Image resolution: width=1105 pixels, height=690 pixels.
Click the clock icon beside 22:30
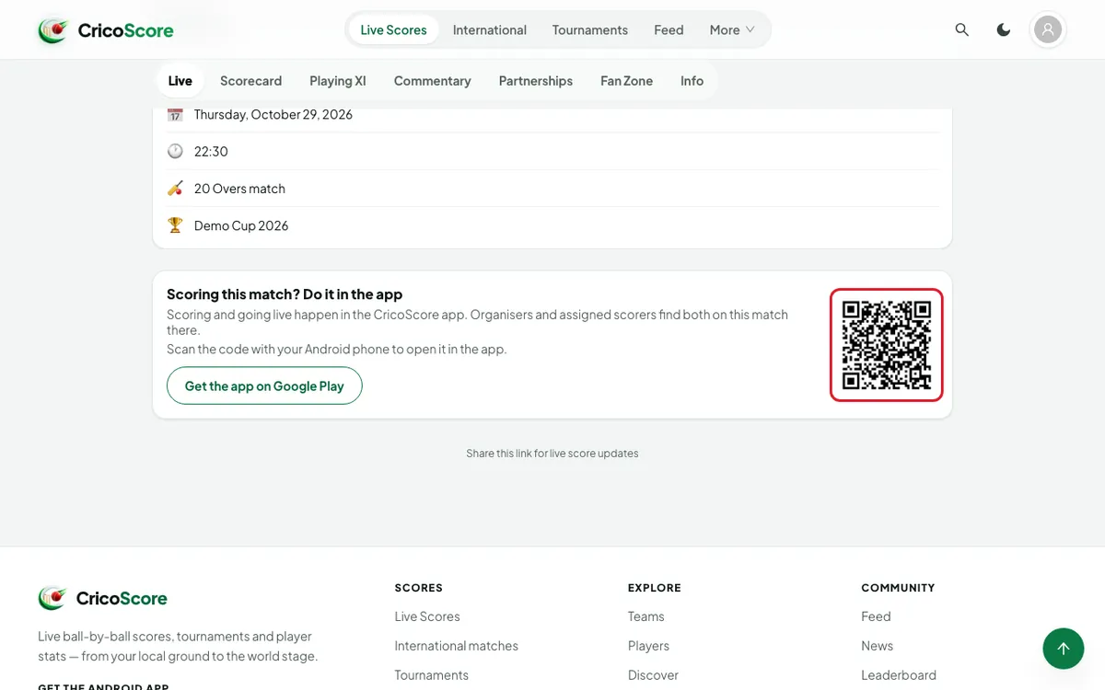pyautogui.click(x=175, y=151)
